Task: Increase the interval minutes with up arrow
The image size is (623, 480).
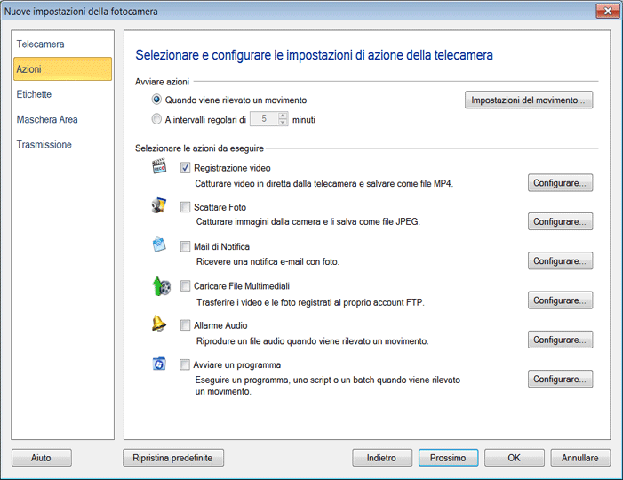Action: pyautogui.click(x=283, y=116)
